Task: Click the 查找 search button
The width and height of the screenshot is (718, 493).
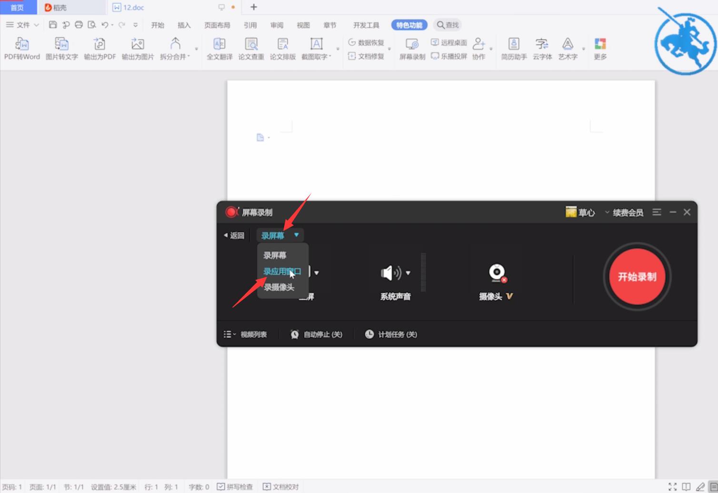Action: (x=448, y=25)
